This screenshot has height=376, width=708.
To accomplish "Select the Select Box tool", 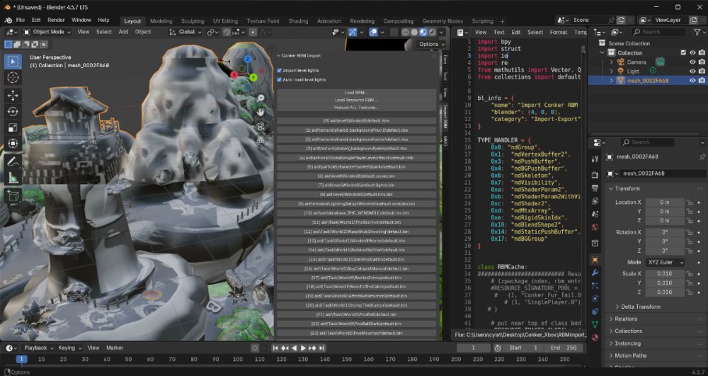I will tap(13, 62).
